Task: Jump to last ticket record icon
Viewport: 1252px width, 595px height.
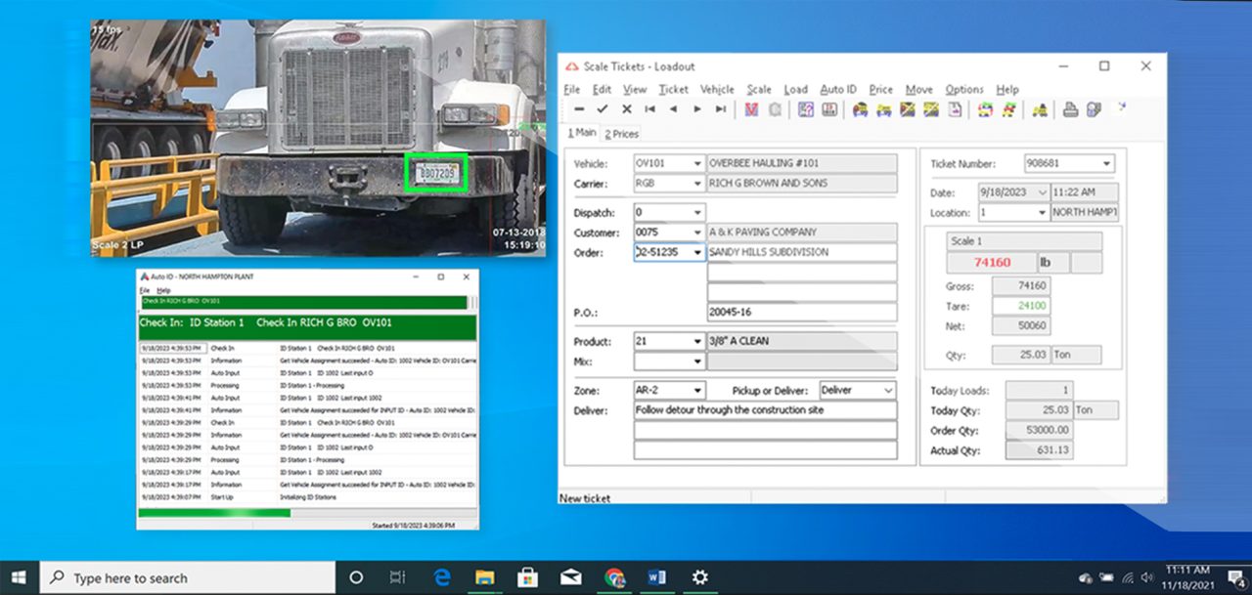Action: (720, 109)
